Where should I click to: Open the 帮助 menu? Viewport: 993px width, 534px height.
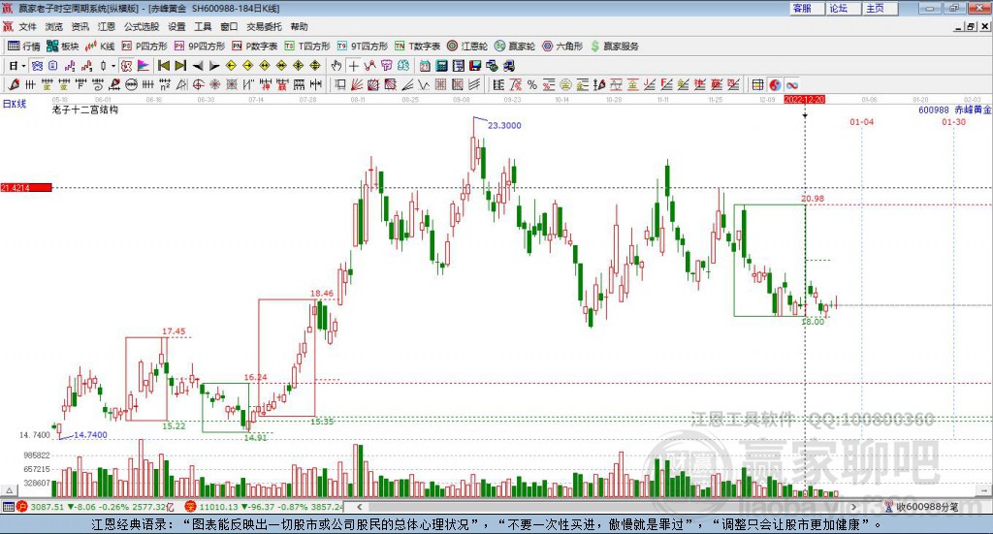(299, 26)
